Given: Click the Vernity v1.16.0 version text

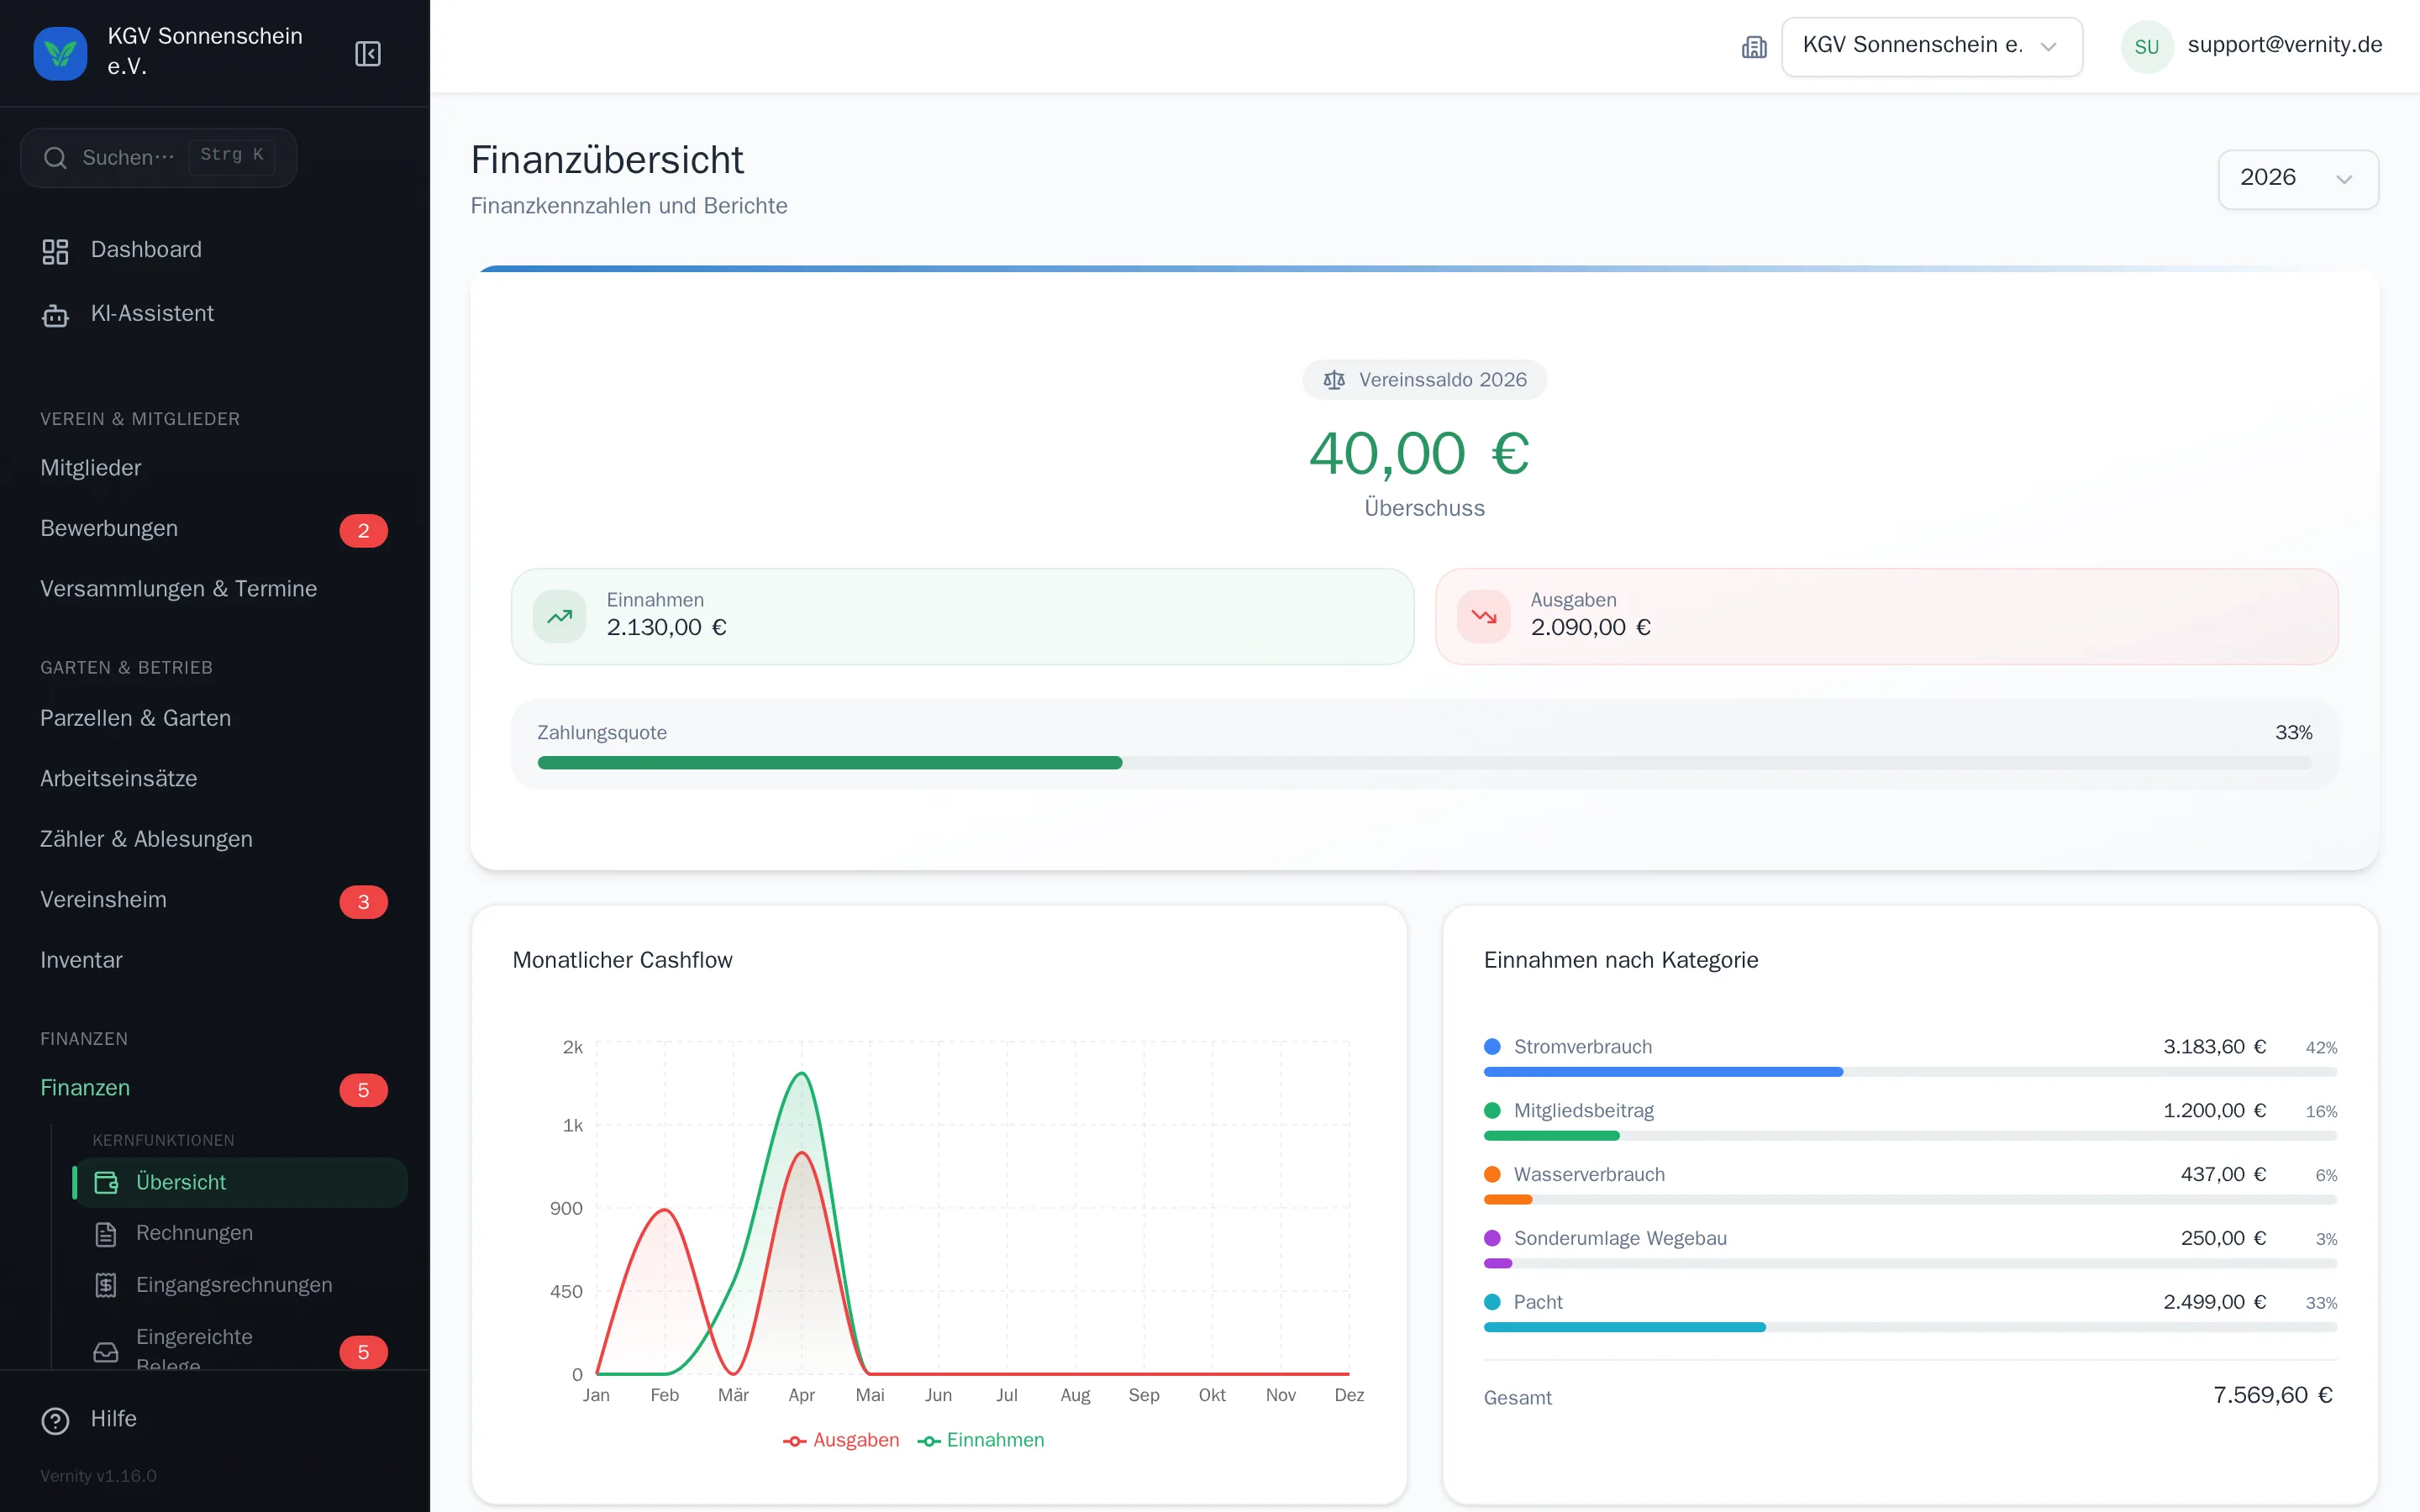Looking at the screenshot, I should tap(99, 1476).
